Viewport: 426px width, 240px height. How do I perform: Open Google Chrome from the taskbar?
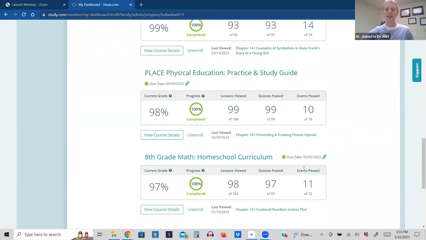127,234
